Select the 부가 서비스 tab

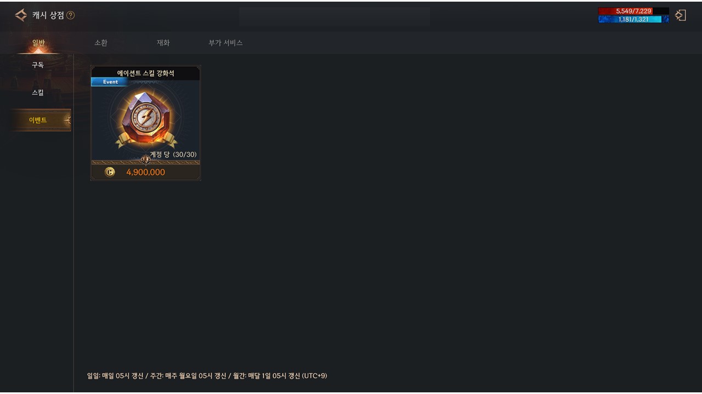tap(225, 43)
